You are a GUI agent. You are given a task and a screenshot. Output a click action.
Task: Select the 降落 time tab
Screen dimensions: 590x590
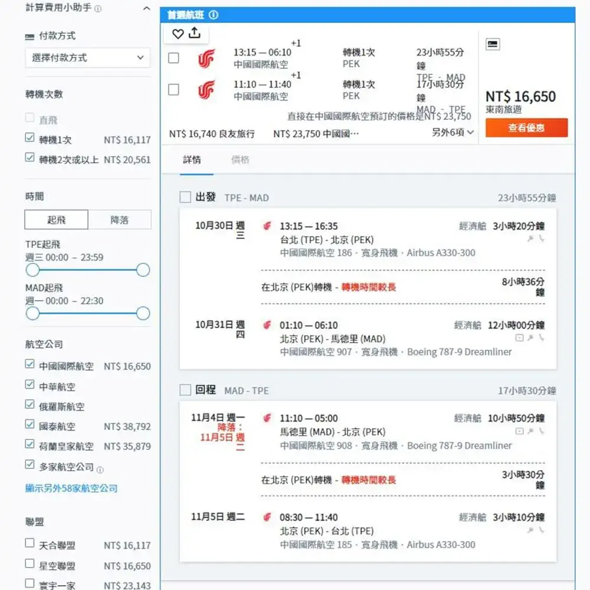coord(120,220)
